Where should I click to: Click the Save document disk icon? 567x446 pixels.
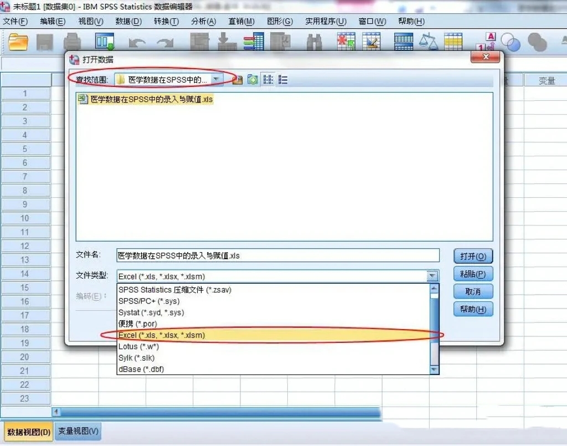pyautogui.click(x=45, y=42)
